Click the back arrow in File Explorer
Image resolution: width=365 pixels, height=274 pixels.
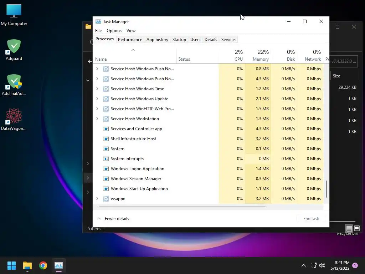click(x=90, y=61)
